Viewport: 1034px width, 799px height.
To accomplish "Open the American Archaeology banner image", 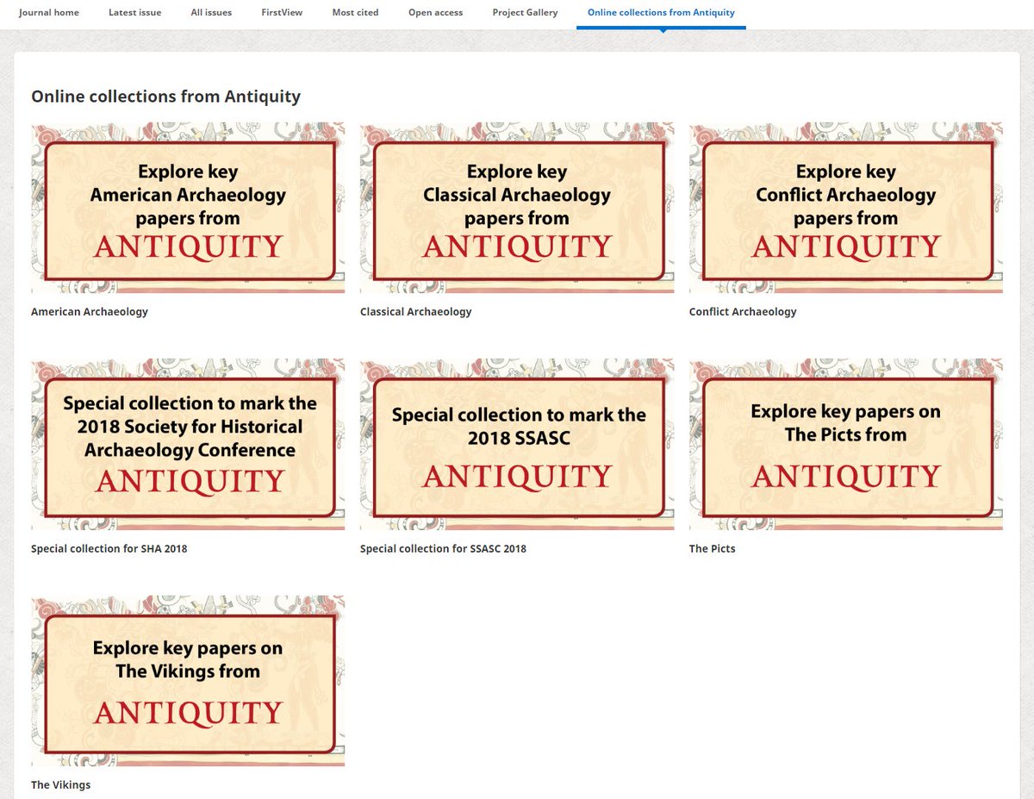I will [188, 208].
